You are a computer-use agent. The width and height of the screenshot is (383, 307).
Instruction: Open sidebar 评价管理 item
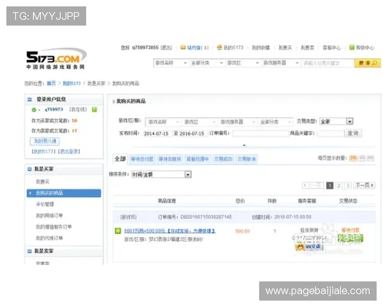click(45, 204)
